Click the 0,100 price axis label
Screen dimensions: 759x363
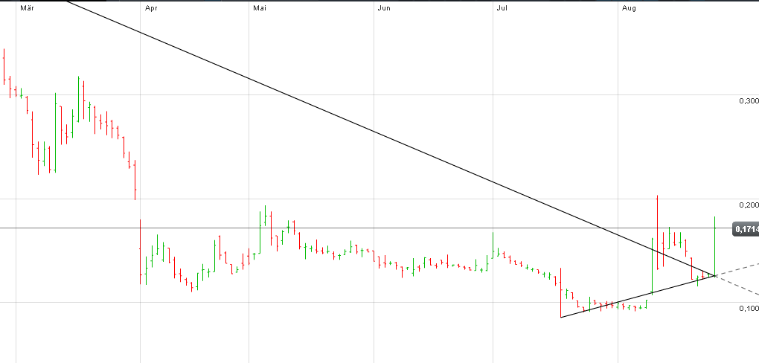click(749, 308)
